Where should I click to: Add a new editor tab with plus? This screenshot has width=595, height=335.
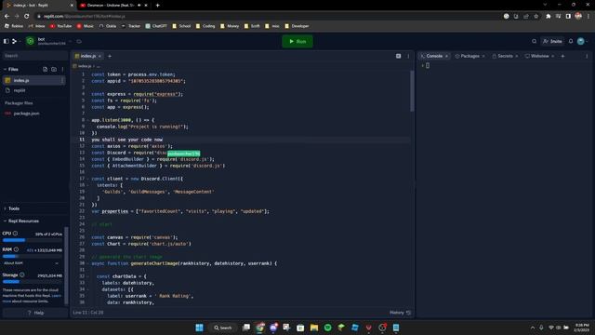click(110, 56)
